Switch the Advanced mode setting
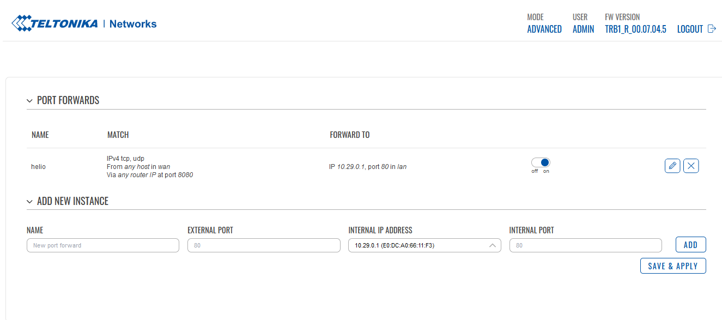Screen dimensions: 722x320 544,29
